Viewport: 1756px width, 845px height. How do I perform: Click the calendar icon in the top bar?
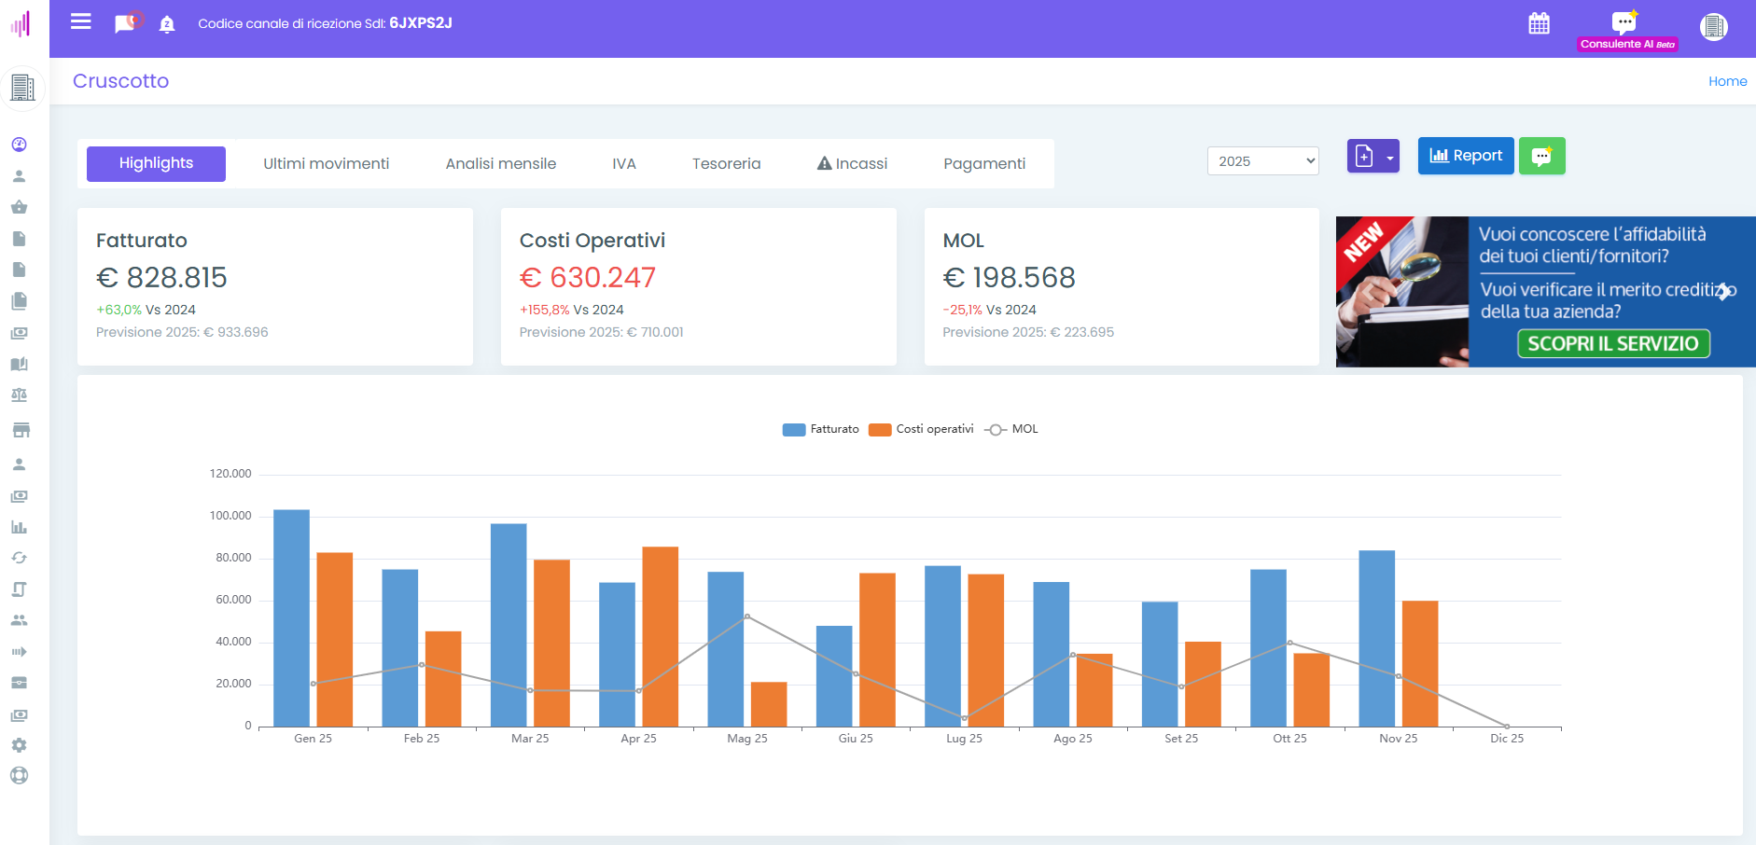1540,22
